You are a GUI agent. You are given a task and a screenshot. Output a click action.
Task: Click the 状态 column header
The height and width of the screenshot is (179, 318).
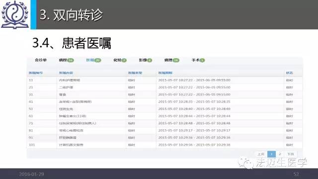[x=289, y=73]
